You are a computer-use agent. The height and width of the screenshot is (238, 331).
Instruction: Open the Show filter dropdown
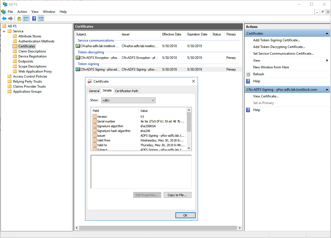pyautogui.click(x=128, y=100)
